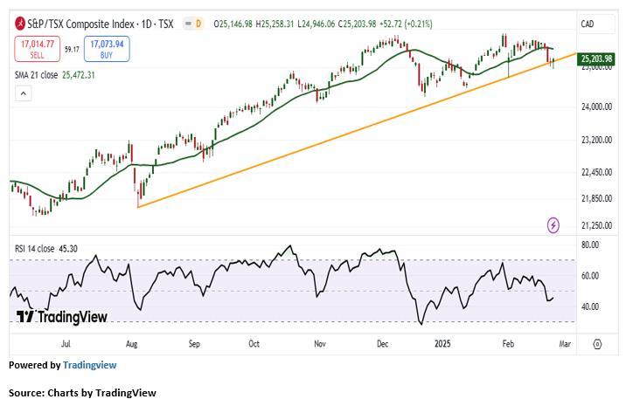Screen dimensions: 633x406
Task: Click the RSI 60.00 scale label
Action: click(x=589, y=276)
